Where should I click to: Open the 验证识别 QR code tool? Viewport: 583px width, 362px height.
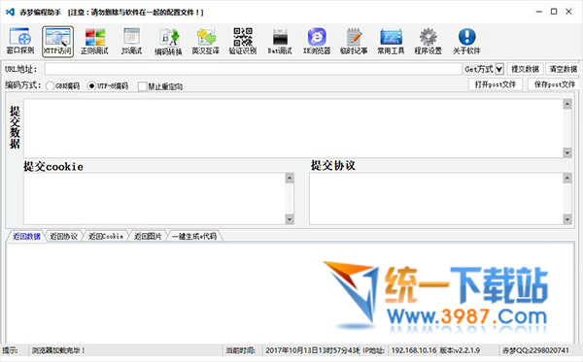click(x=243, y=41)
